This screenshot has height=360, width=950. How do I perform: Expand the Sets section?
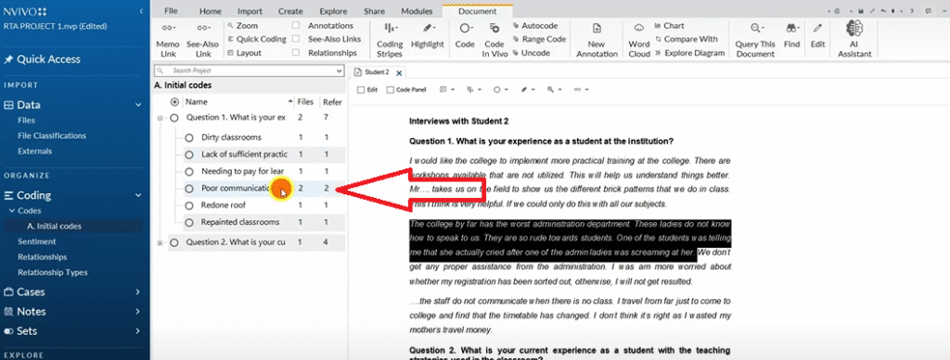[139, 331]
